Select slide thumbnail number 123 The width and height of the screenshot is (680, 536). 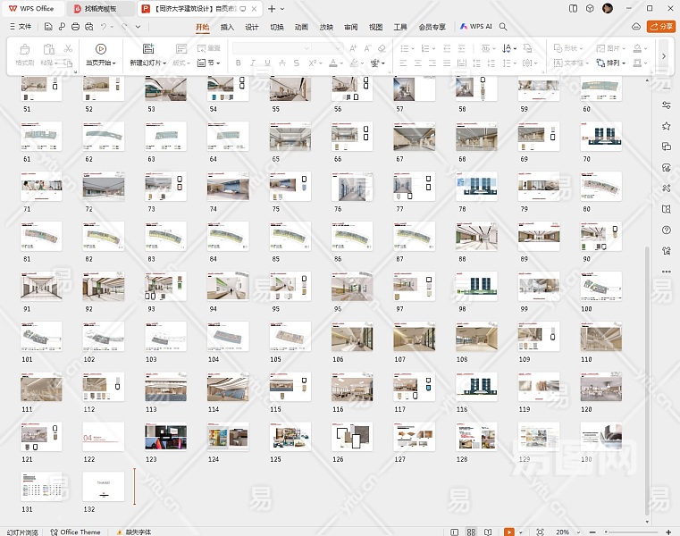166,437
